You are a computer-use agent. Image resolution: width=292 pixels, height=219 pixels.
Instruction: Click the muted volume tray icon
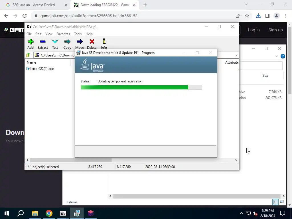pyautogui.click(x=255, y=213)
